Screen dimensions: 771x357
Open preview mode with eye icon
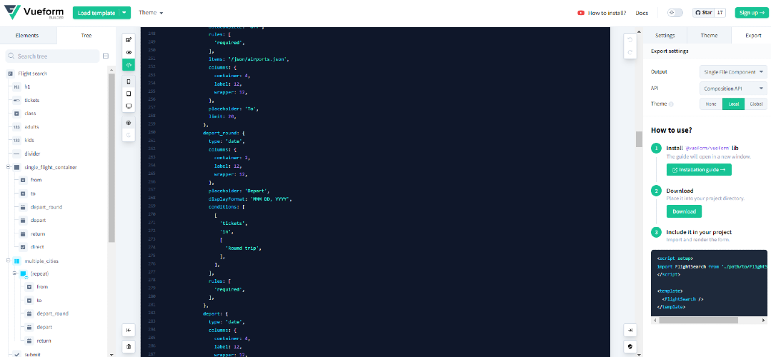click(129, 52)
